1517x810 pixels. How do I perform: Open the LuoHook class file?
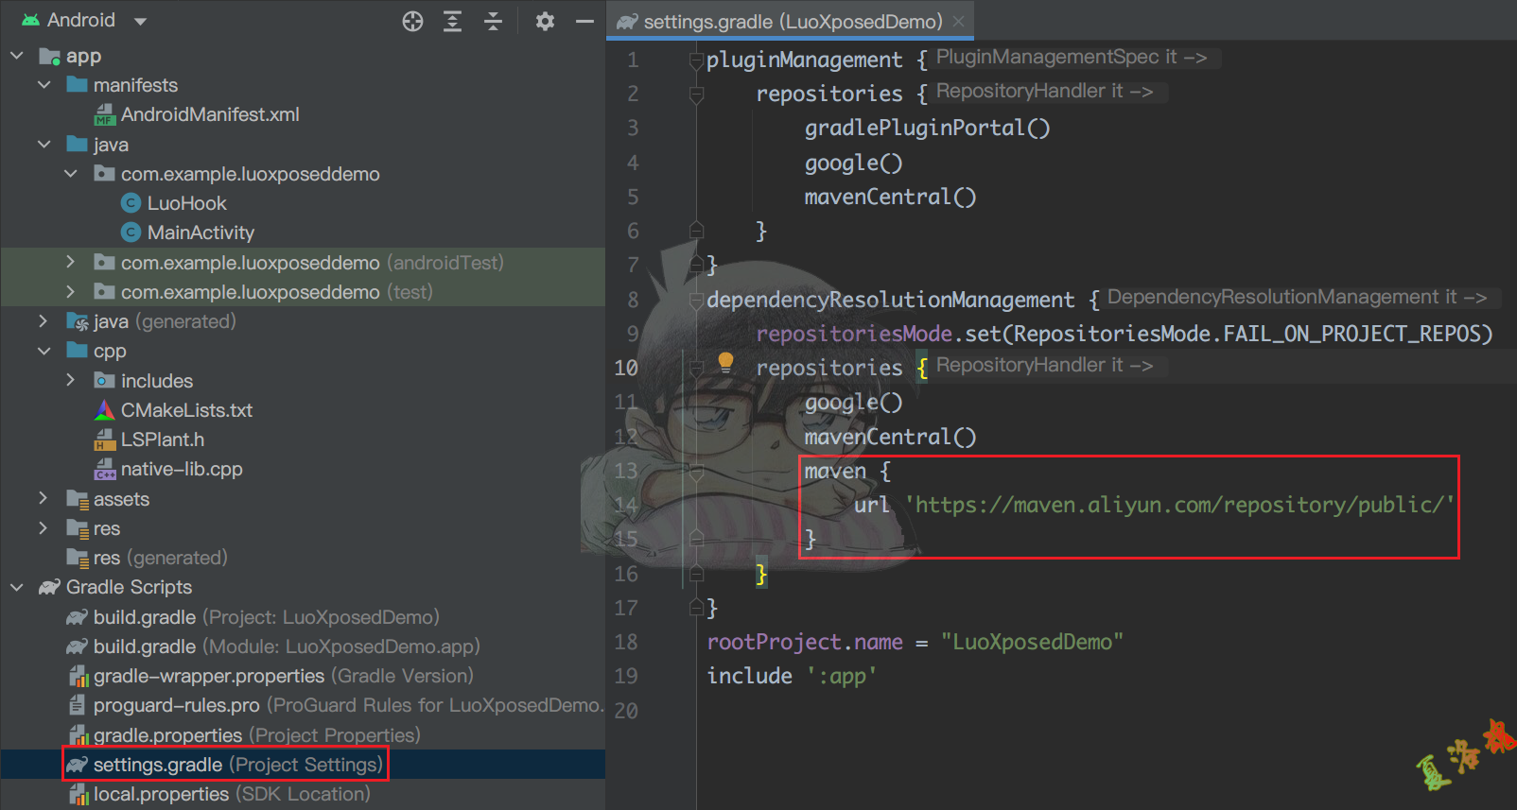[x=186, y=203]
